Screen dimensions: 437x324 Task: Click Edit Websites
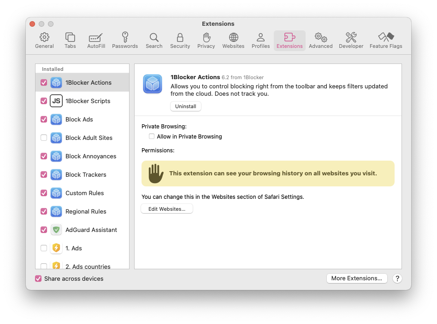click(167, 208)
